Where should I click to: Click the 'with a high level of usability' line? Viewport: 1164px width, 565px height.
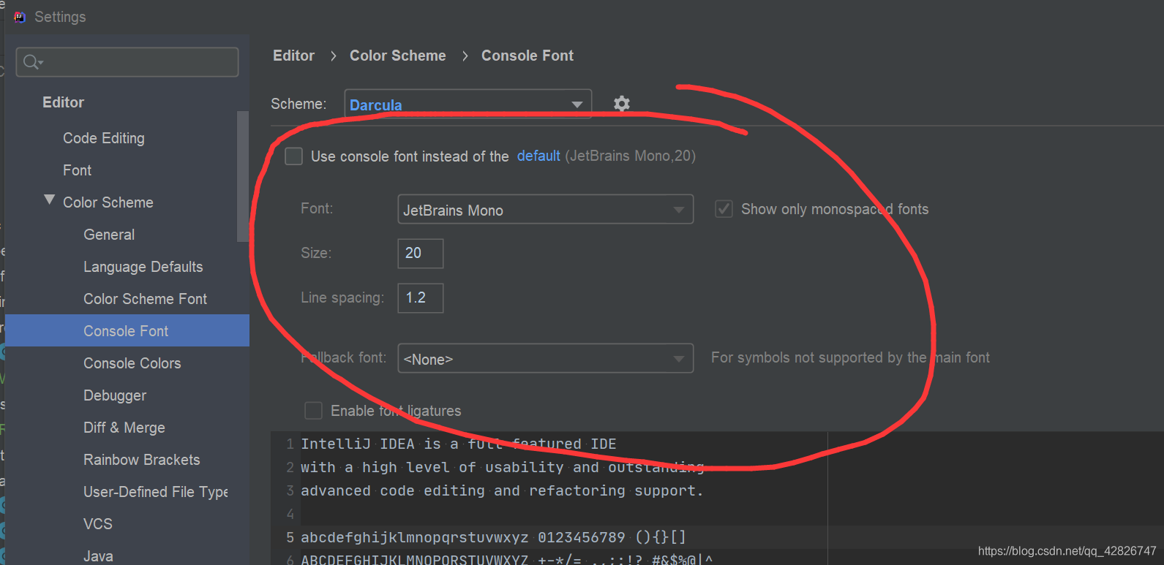click(x=502, y=467)
